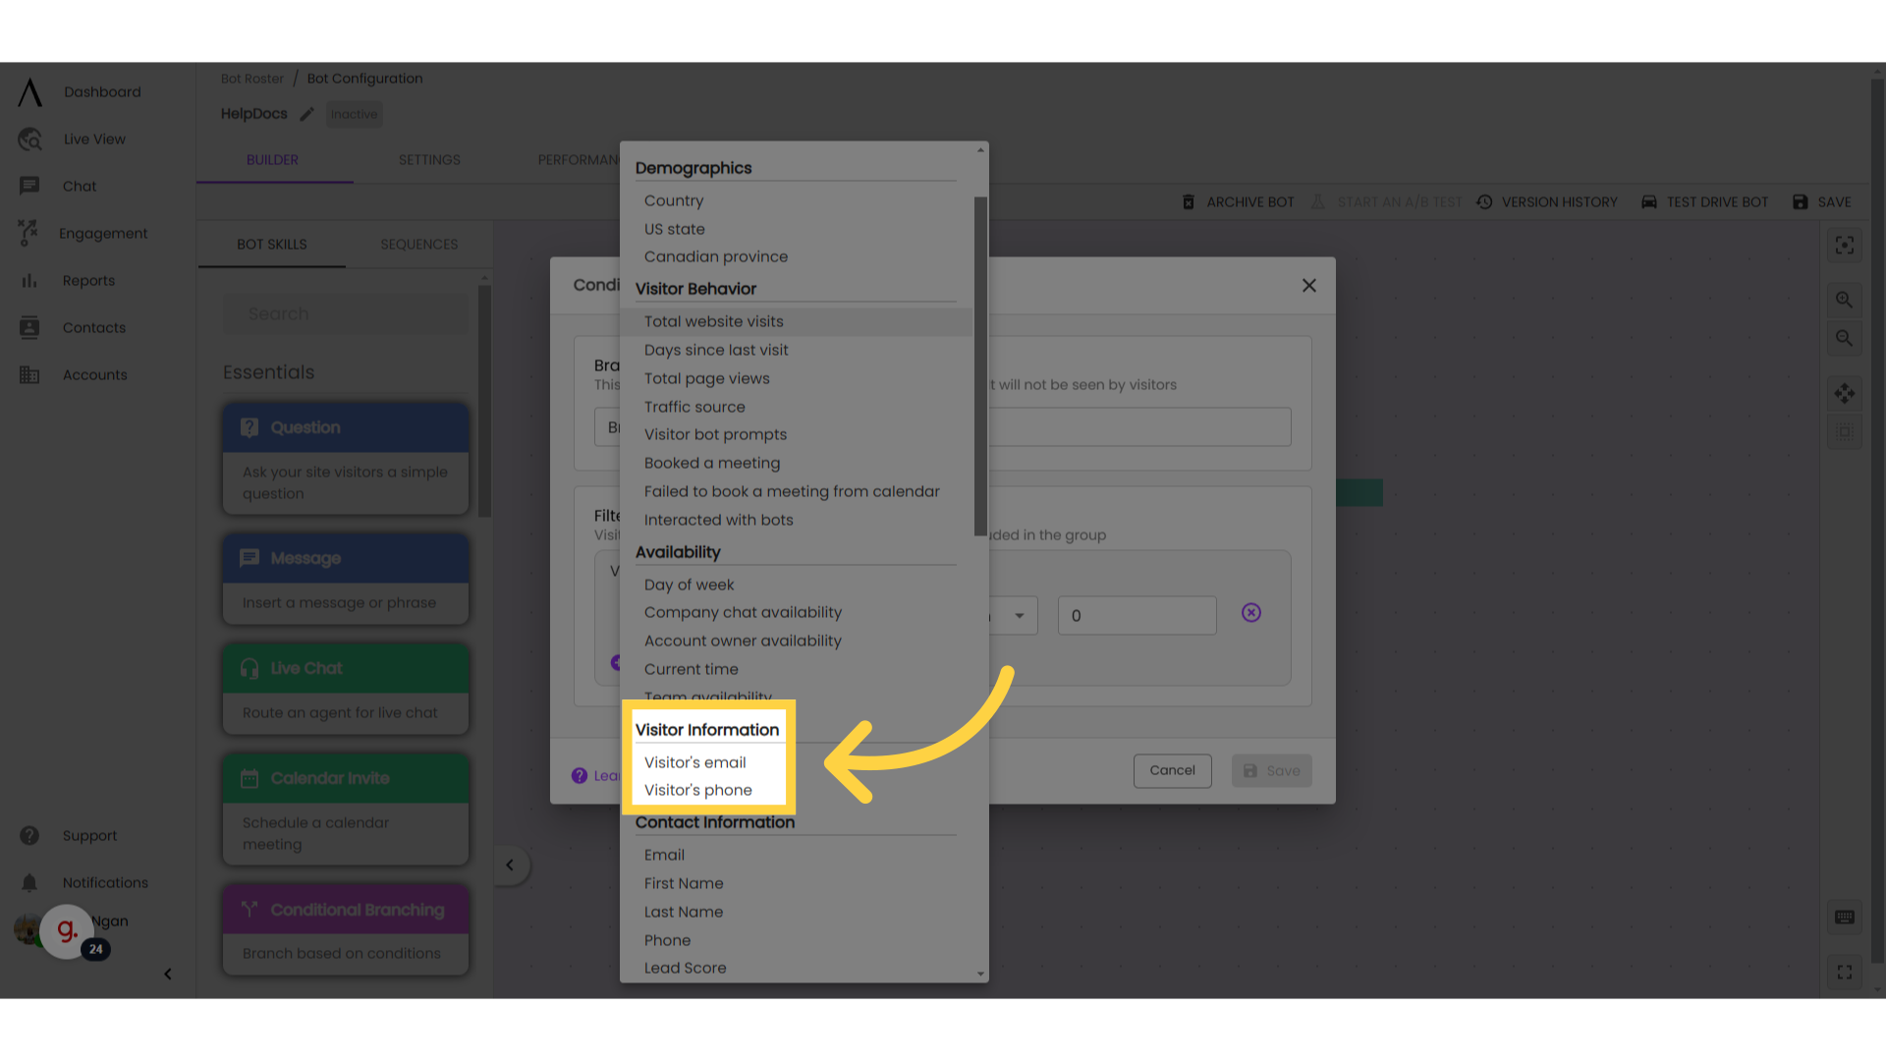Click the Cancel button in the dialog

click(1171, 769)
